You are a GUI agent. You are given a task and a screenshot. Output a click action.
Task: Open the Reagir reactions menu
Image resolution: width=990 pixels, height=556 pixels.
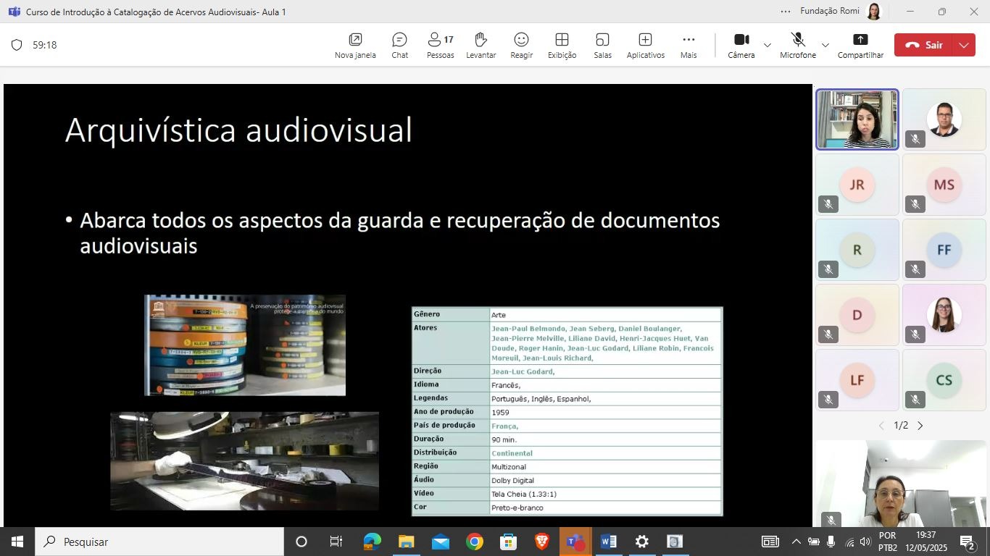point(521,45)
